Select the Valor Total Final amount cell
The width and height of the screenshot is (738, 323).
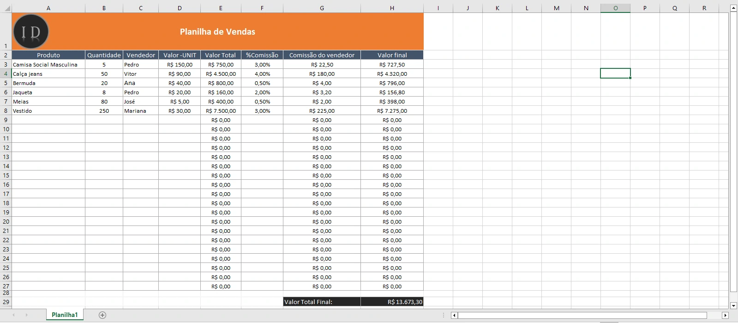pos(392,302)
